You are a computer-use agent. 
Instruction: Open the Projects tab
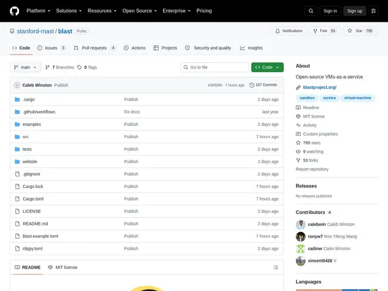[x=165, y=48]
